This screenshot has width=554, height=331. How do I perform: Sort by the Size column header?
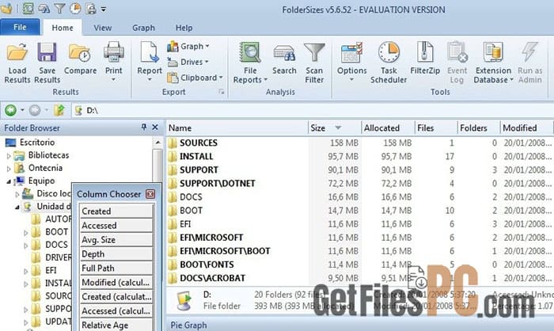pyautogui.click(x=334, y=128)
